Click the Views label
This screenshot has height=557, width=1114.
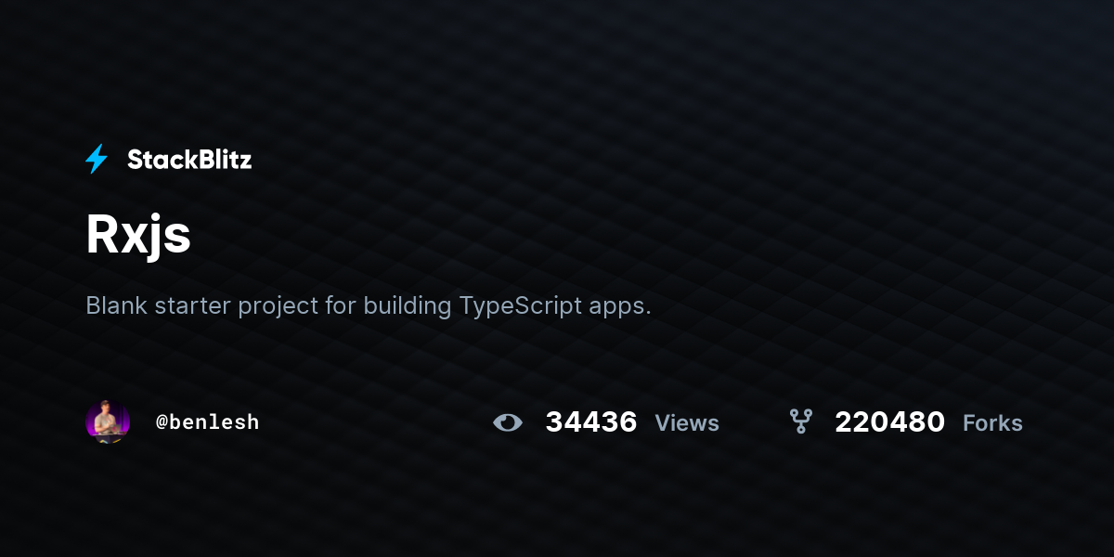687,423
